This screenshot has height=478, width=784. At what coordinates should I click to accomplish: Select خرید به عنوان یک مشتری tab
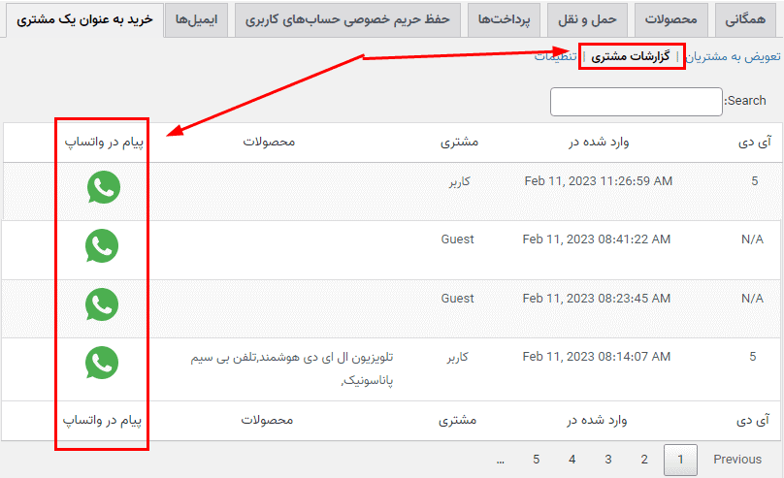84,19
